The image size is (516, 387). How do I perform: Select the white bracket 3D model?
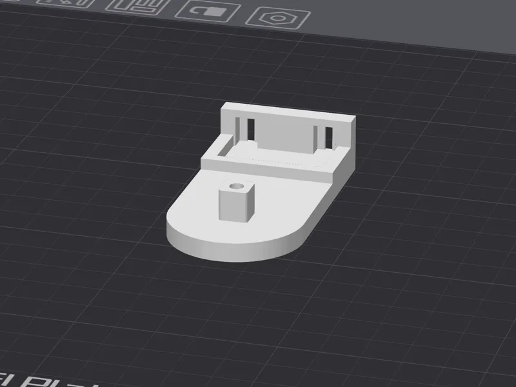click(x=261, y=182)
